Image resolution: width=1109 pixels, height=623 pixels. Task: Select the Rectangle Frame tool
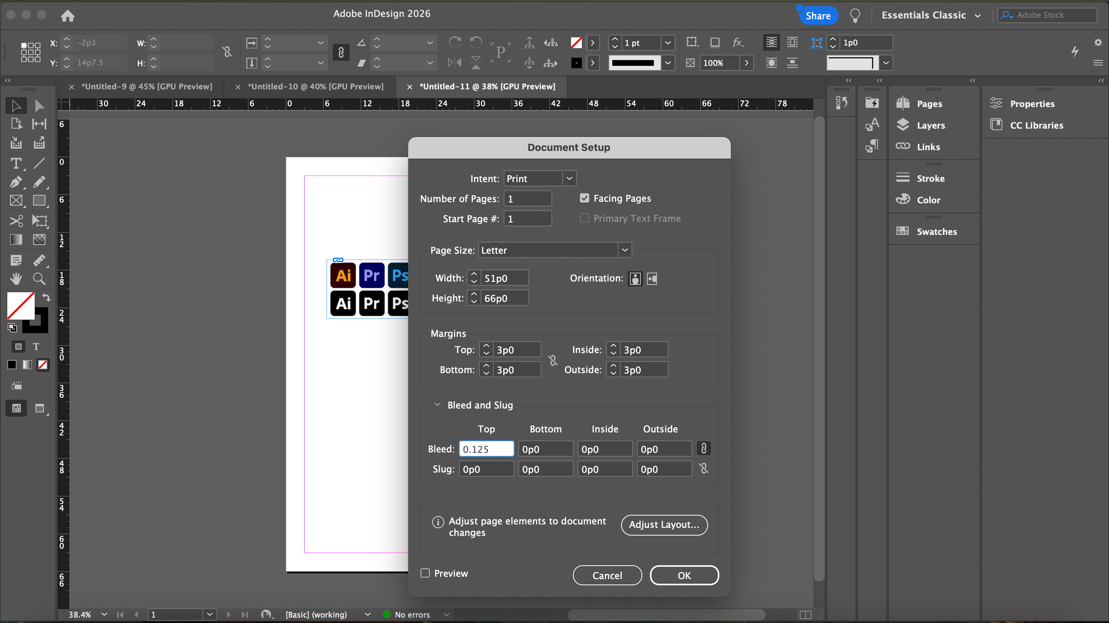(x=16, y=201)
